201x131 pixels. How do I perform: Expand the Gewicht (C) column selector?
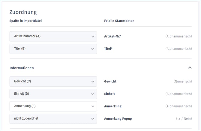tap(53, 81)
